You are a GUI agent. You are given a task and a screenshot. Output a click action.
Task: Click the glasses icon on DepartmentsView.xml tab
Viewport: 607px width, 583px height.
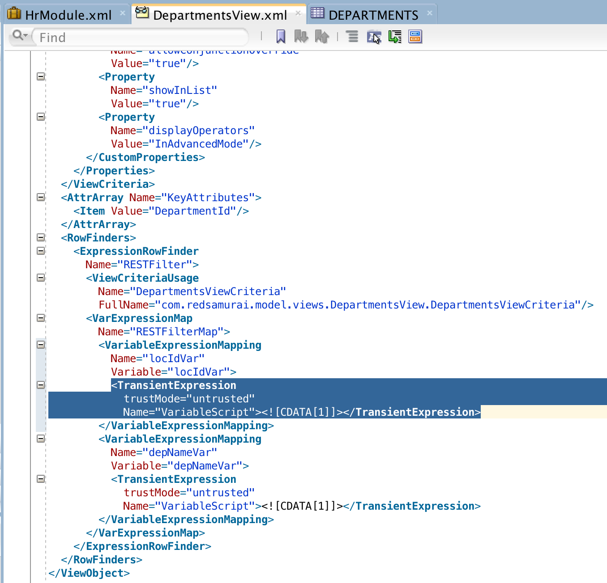[x=142, y=13]
